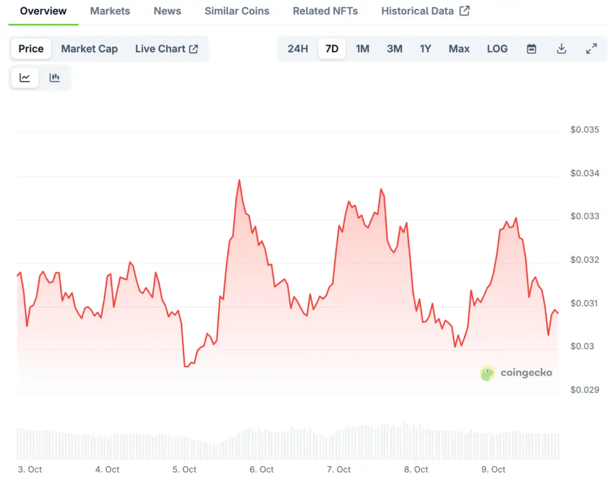Switch chart to Market Cap
The height and width of the screenshot is (479, 608).
click(89, 49)
